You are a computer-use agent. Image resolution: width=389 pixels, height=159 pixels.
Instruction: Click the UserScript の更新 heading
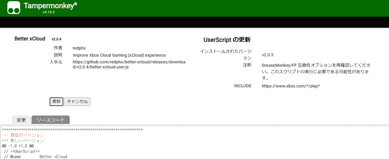(227, 40)
